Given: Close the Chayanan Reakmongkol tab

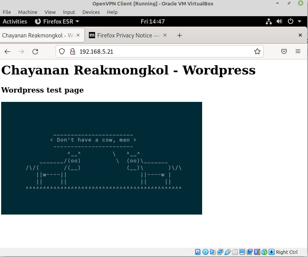Looking at the screenshot, I should [78, 35].
